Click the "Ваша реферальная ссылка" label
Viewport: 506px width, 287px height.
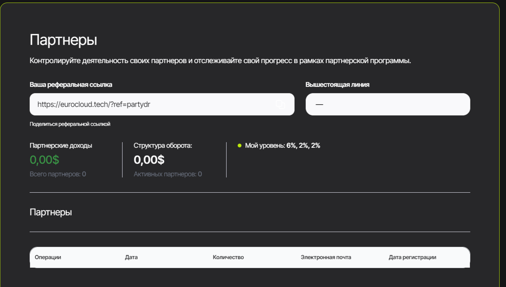(71, 85)
